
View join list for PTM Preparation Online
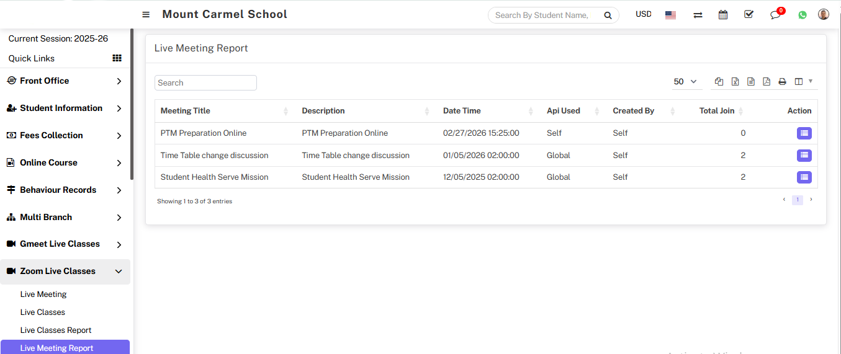(804, 133)
